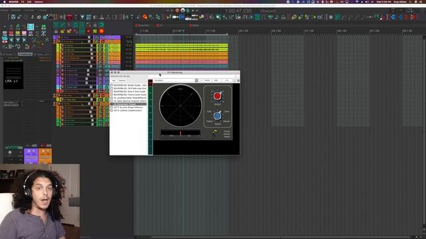
Task: Click the Param button in FX window
Action: click(207, 80)
